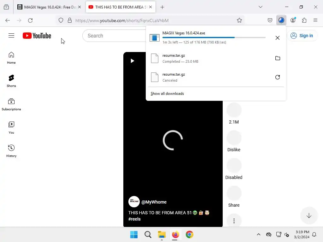Screen dimensions: 323x242
Task: Click the MAGIX Vegas download progress bar
Action: coord(214,37)
